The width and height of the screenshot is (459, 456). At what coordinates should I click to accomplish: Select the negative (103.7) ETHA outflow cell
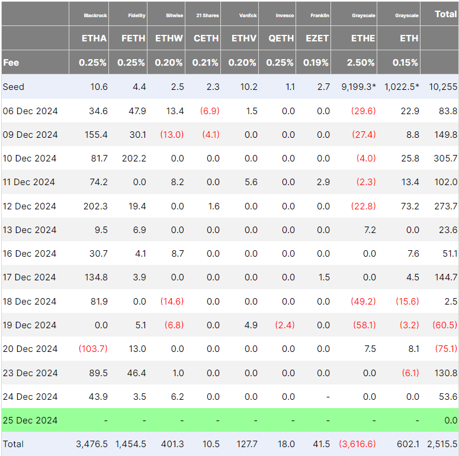[x=93, y=349]
